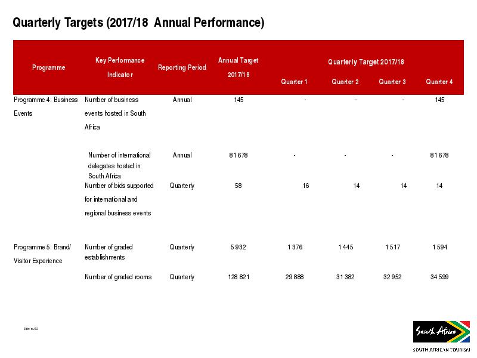The height and width of the screenshot is (358, 477).
Task: Click annual target 81 678 for international delegates
Action: [238, 155]
